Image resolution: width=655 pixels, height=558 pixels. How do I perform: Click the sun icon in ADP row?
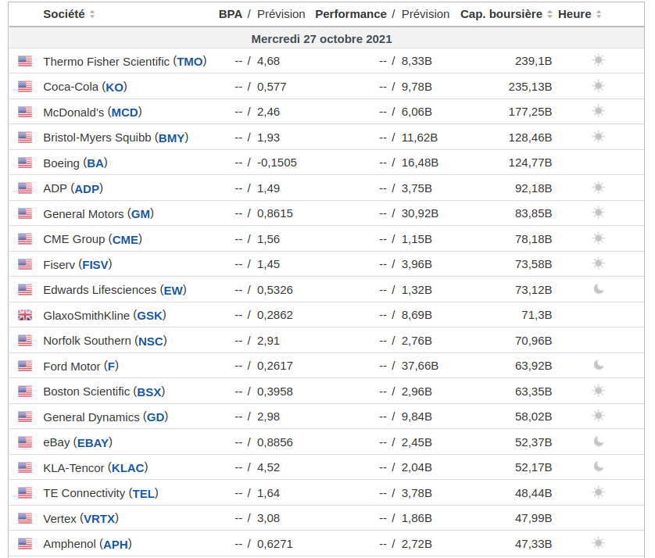pyautogui.click(x=598, y=188)
